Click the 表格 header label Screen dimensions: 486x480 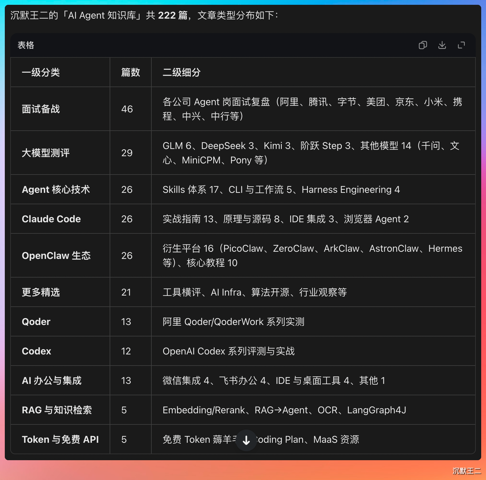pyautogui.click(x=26, y=45)
